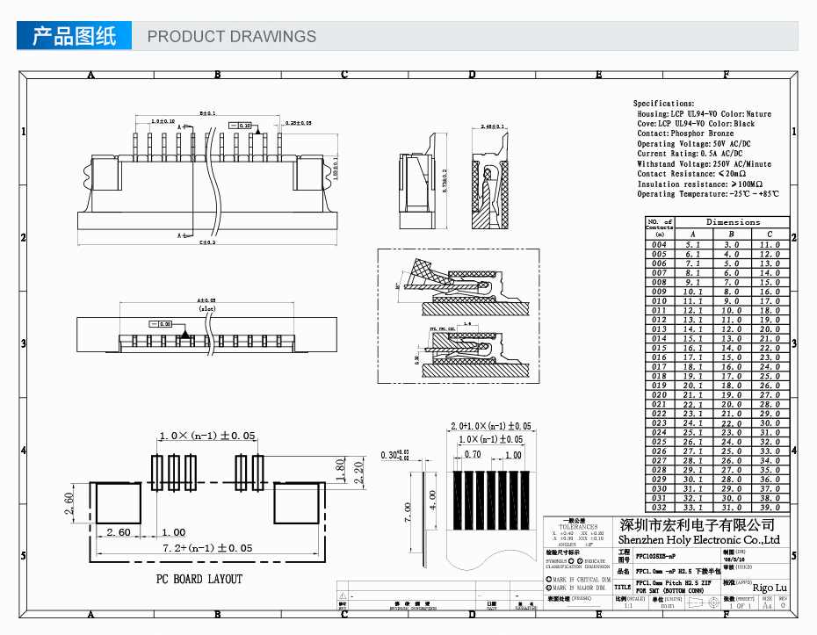
Task: Select the Rigo Lu approver name
Action: tap(770, 588)
